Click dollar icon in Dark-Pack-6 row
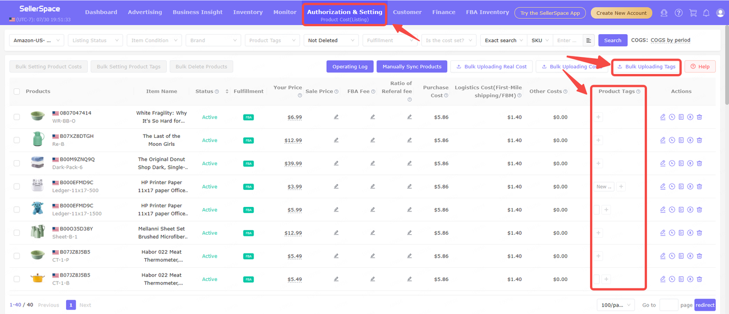Screen dimensions: 729x314 (x=690, y=164)
